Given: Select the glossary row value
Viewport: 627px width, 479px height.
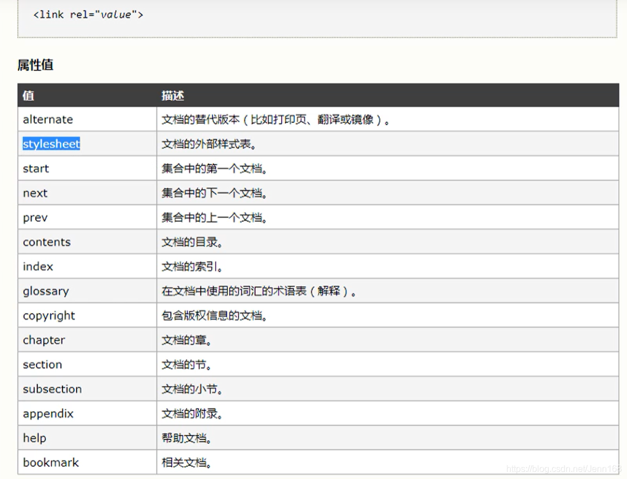Looking at the screenshot, I should 46,291.
